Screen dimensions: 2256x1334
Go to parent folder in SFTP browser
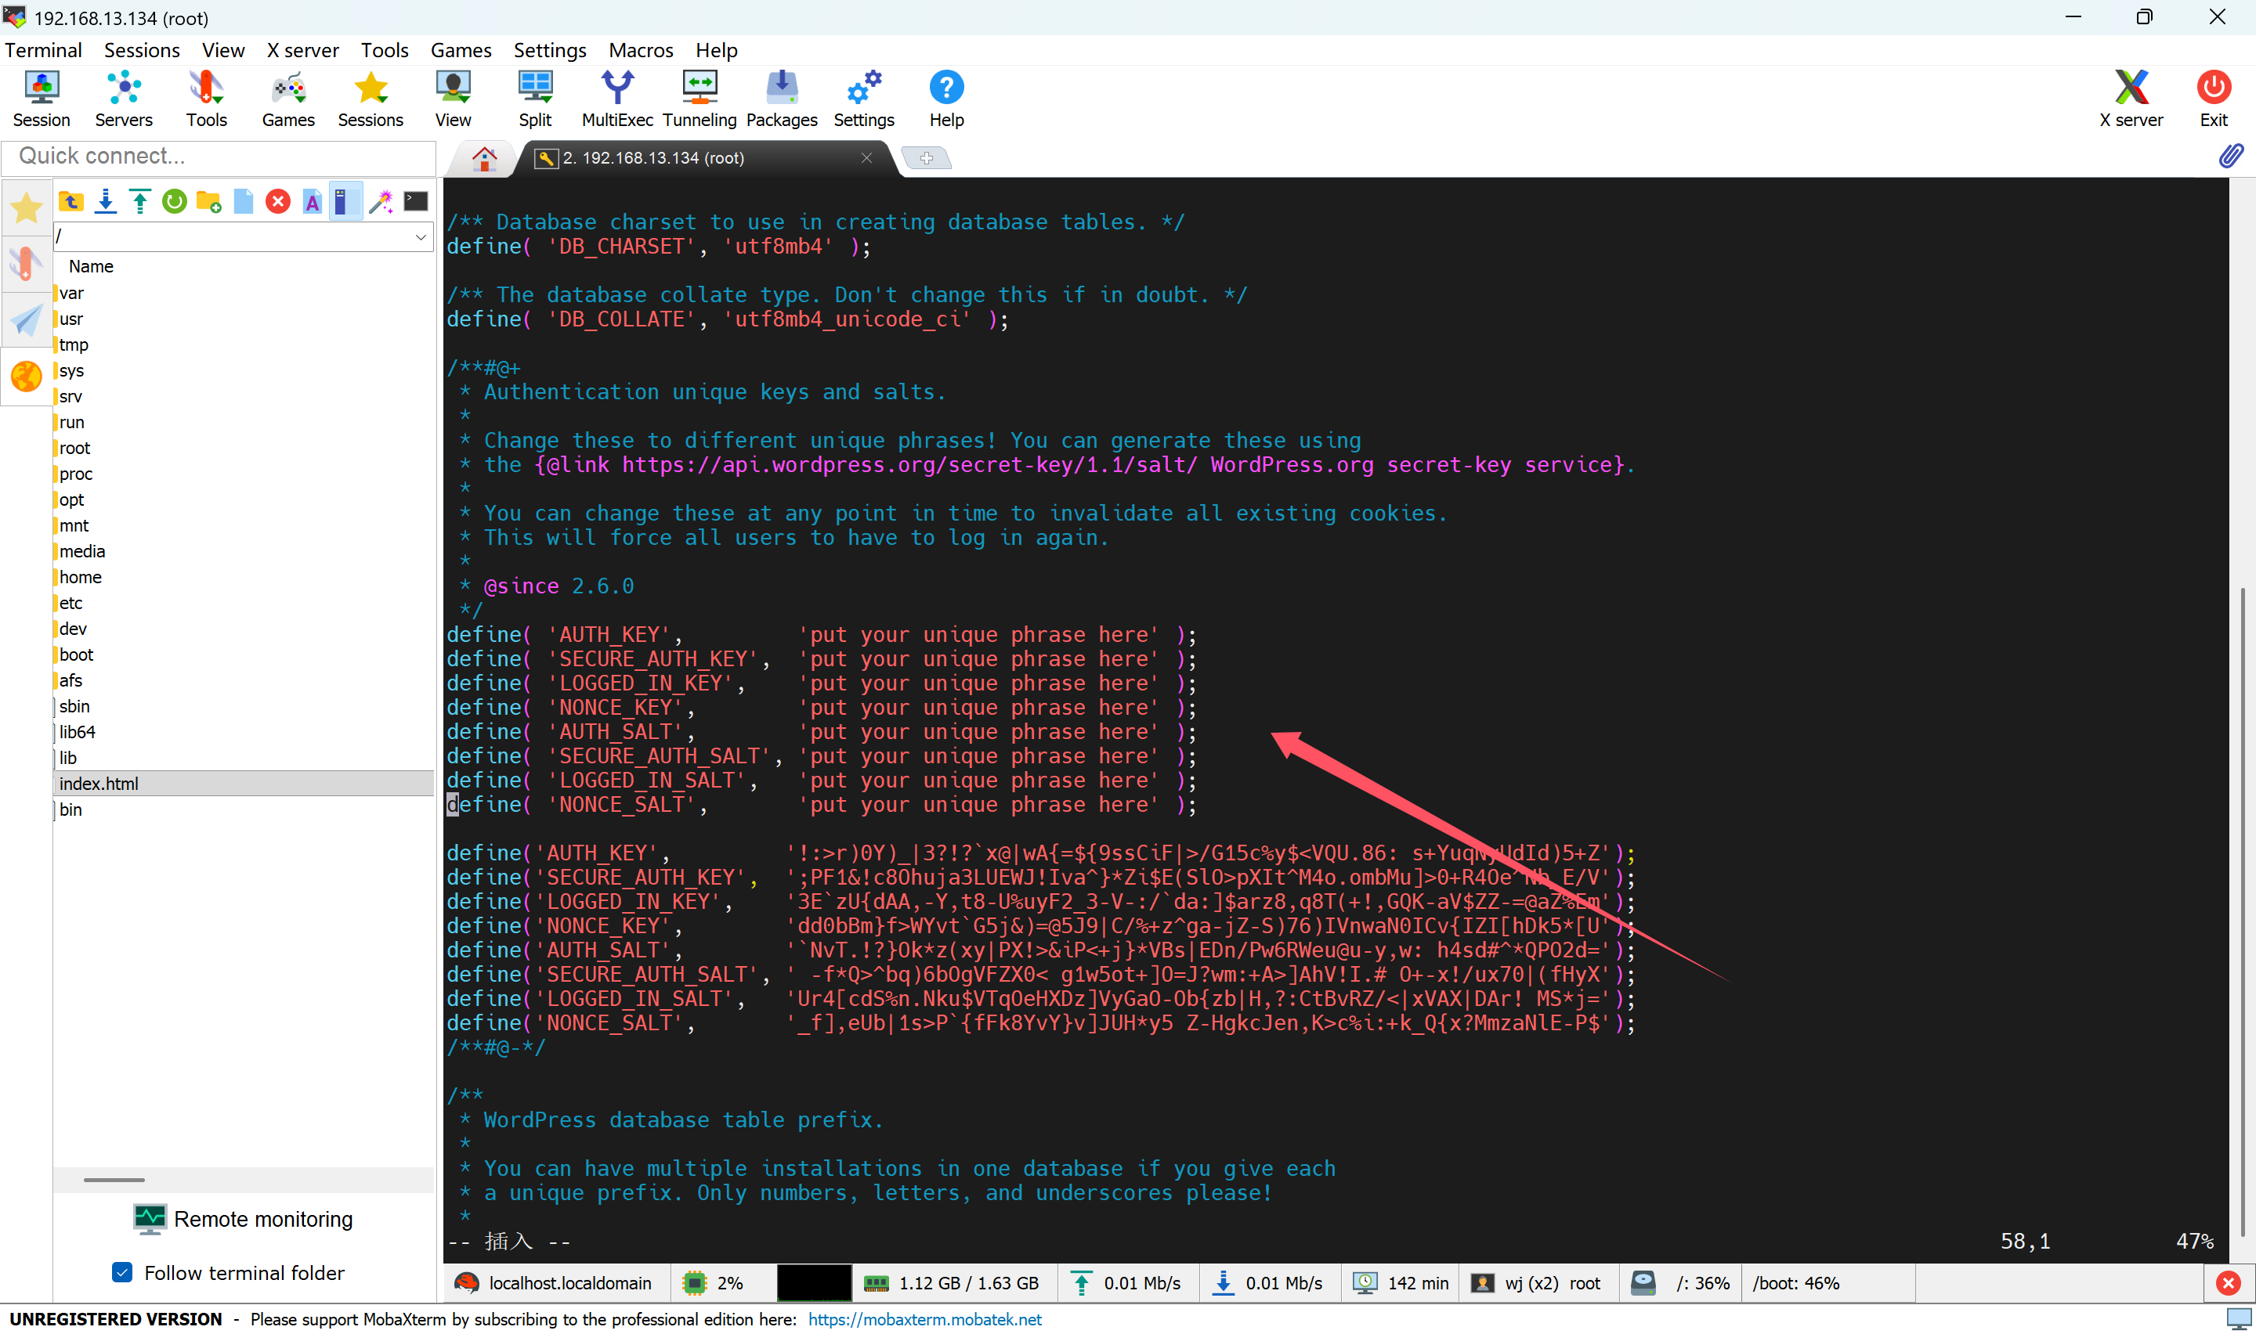point(71,201)
